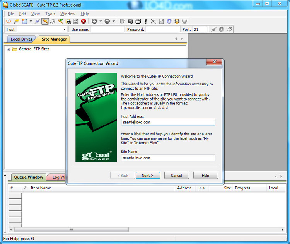Open the Download options dropdown arrow
The image size is (290, 244).
[x=101, y=21]
